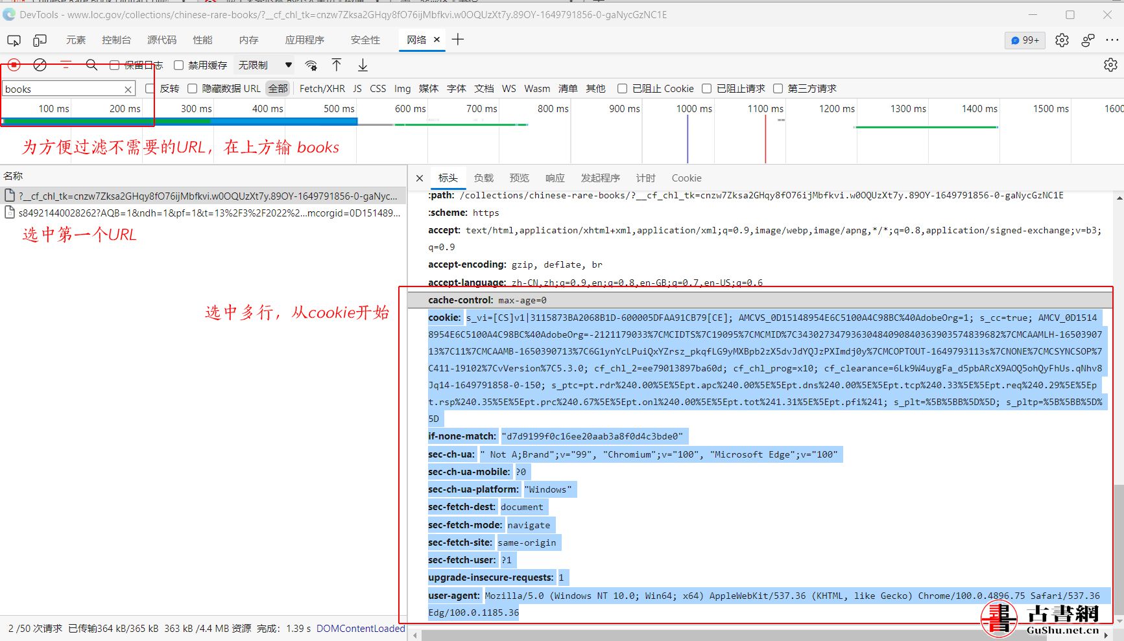The height and width of the screenshot is (641, 1124).
Task: Stop recording network log
Action: [14, 65]
